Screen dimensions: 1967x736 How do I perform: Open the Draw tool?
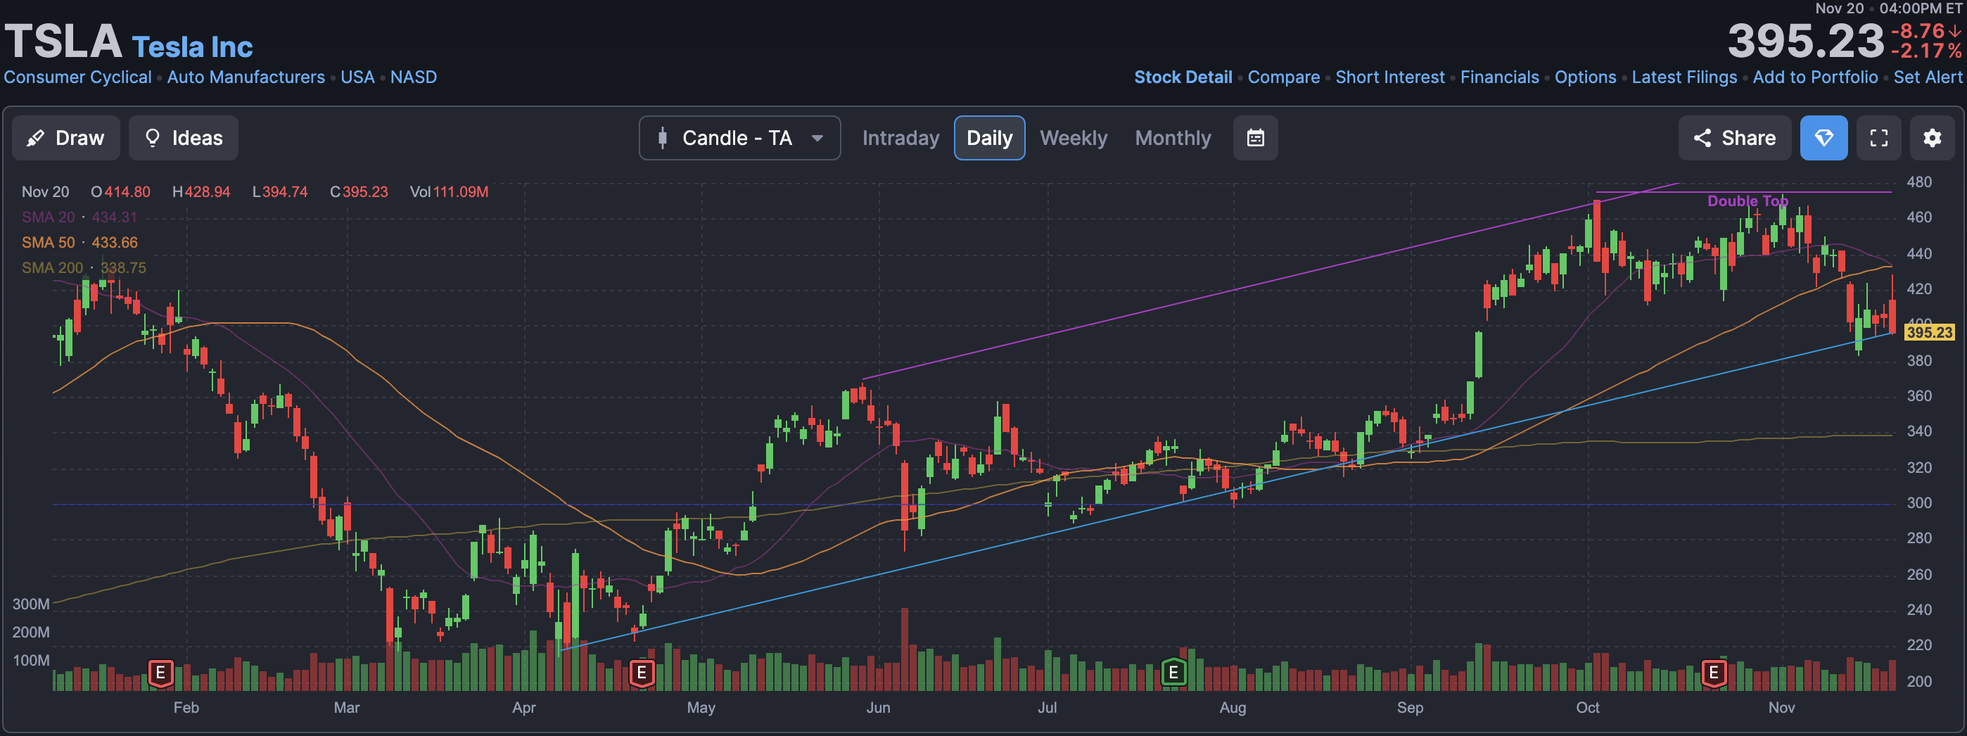[x=65, y=138]
